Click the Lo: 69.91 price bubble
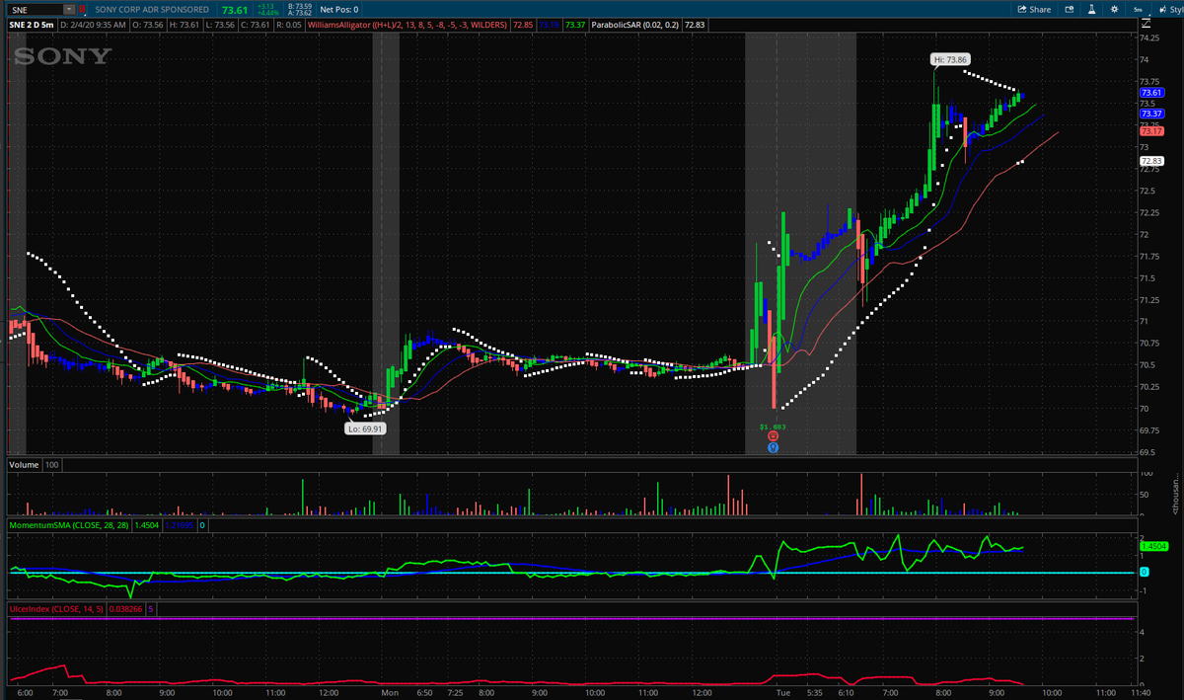 pyautogui.click(x=364, y=428)
